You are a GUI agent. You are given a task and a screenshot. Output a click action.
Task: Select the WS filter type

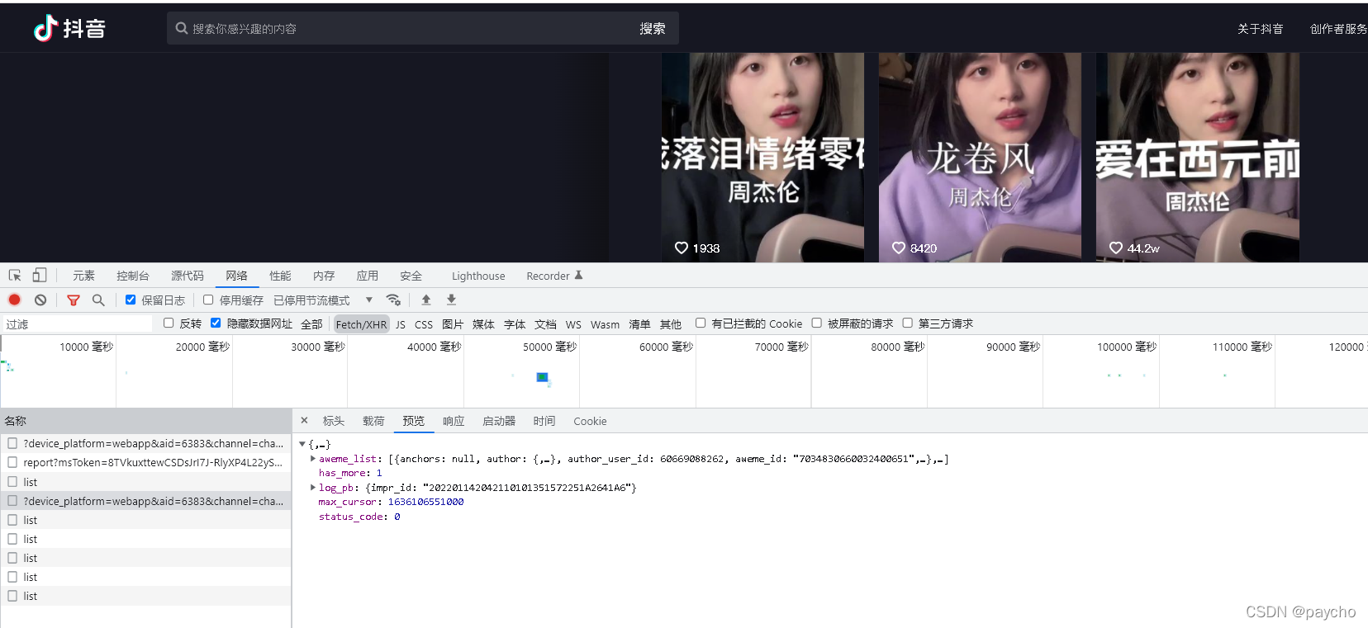pyautogui.click(x=573, y=324)
